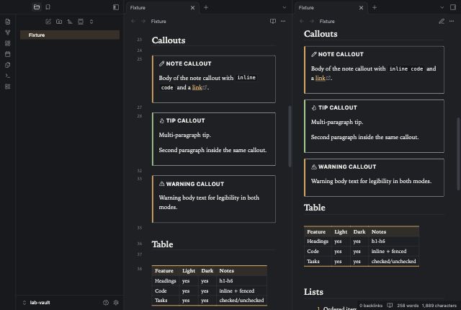Click the Feature header cell in left table
The width and height of the screenshot is (461, 310).
(164, 270)
